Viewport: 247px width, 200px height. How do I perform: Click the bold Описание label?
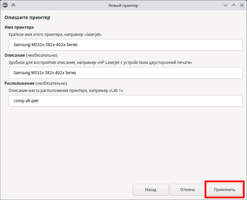[15, 55]
